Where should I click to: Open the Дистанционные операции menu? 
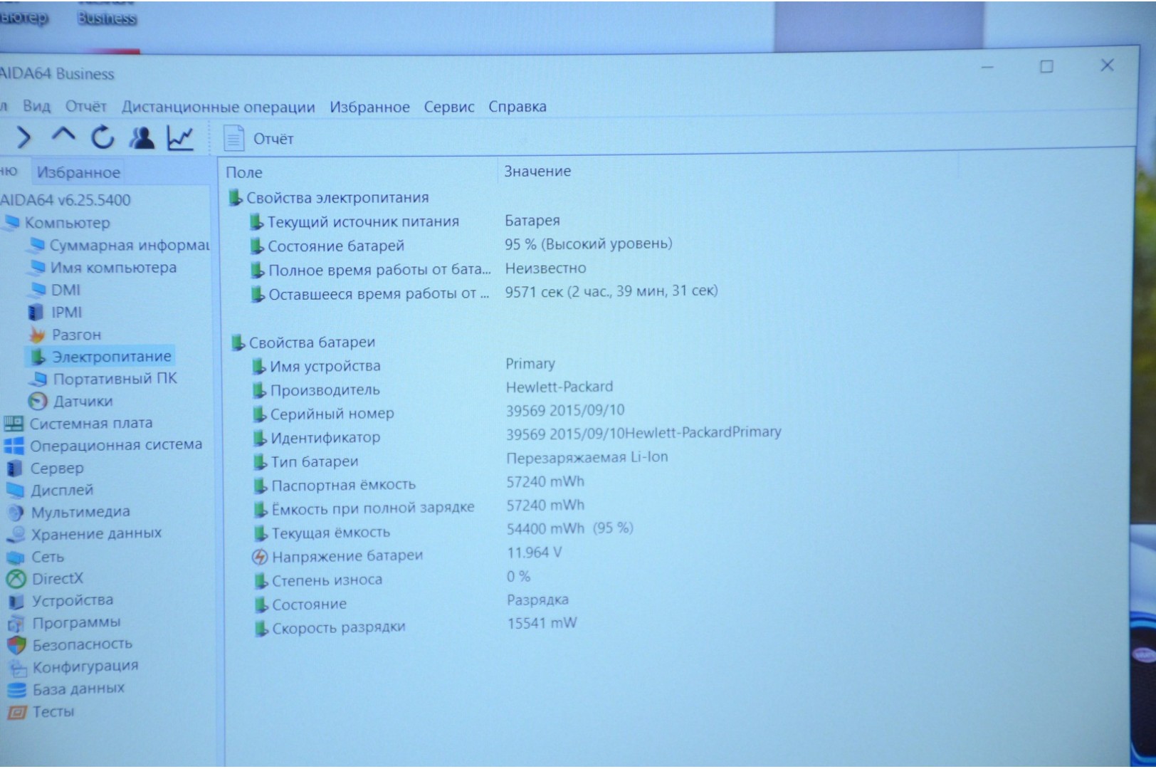218,107
